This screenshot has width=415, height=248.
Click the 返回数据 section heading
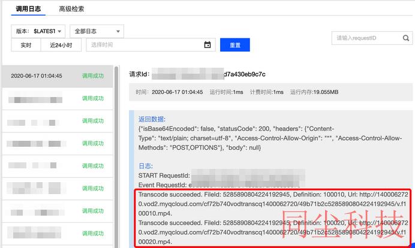151,119
